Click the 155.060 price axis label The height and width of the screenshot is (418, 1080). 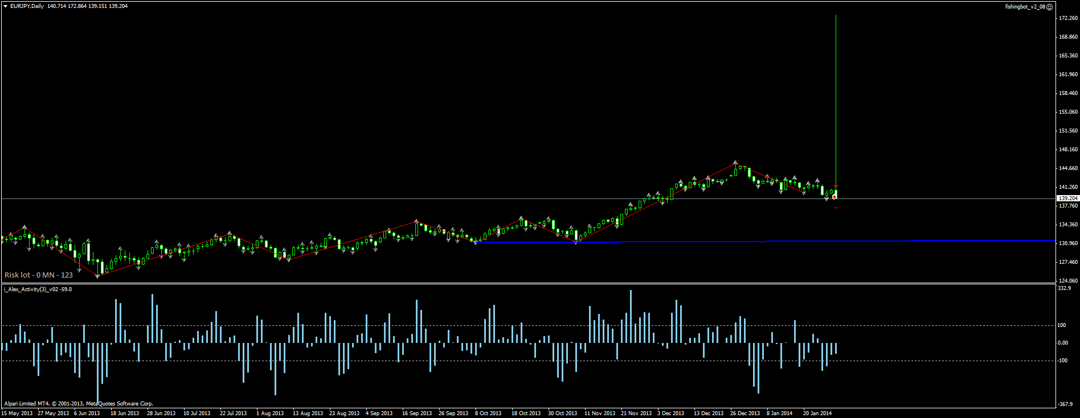[1068, 112]
